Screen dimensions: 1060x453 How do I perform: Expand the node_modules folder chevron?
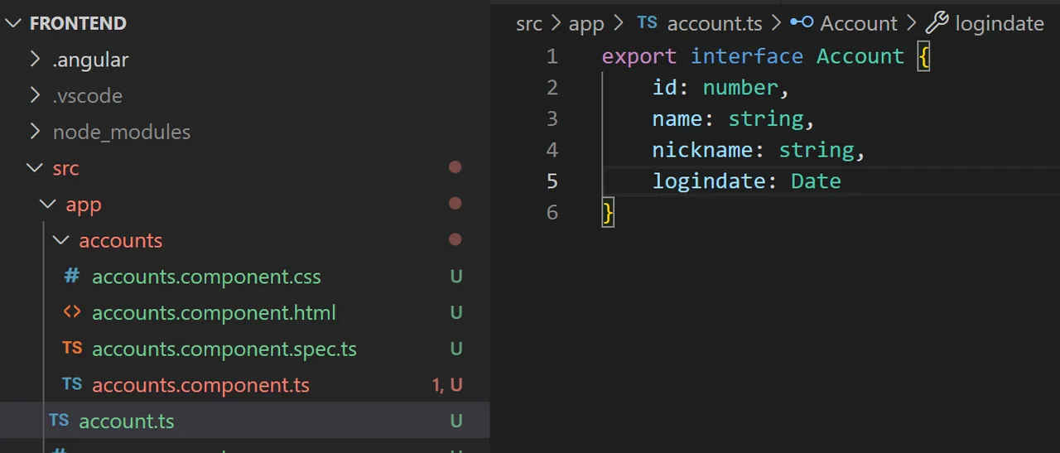tap(35, 132)
